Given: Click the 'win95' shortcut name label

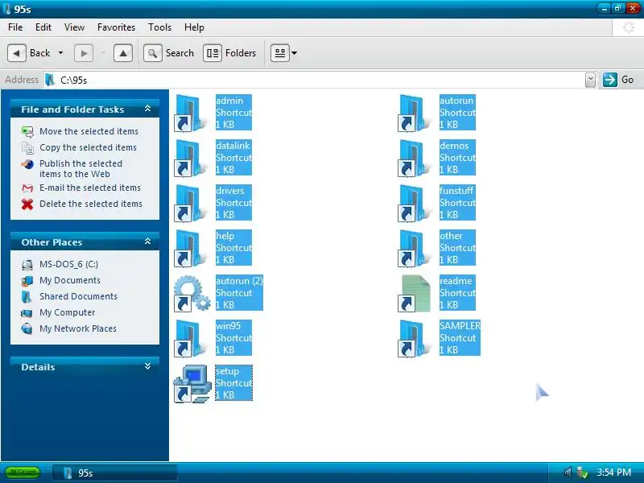Looking at the screenshot, I should (228, 326).
